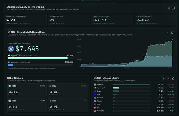Click the "+$698.65M" 7D net mint value
Viewport: 179px width, 116px height.
click(x=143, y=20)
